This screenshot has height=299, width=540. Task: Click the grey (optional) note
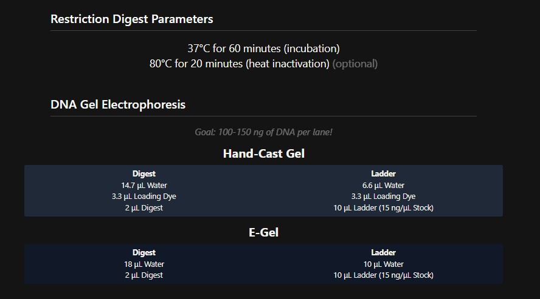pos(355,64)
